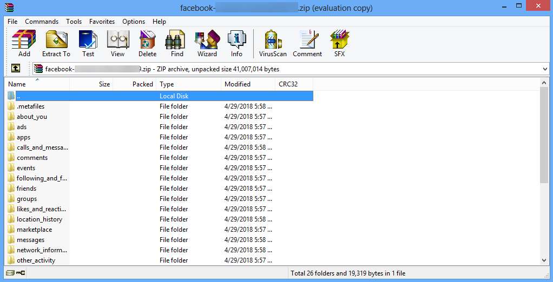Select the about_you folder icon

coord(11,116)
